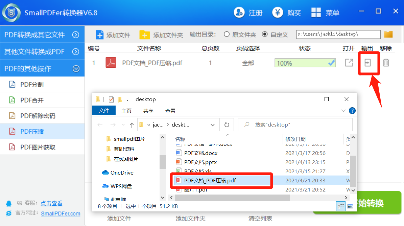
Task: Click the Add Folder icon in the toolbar
Action: click(x=144, y=35)
